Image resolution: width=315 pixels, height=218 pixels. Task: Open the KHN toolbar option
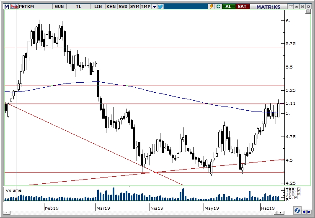pos(111,7)
